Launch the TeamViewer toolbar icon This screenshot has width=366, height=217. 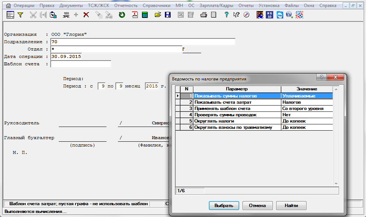coord(279,15)
